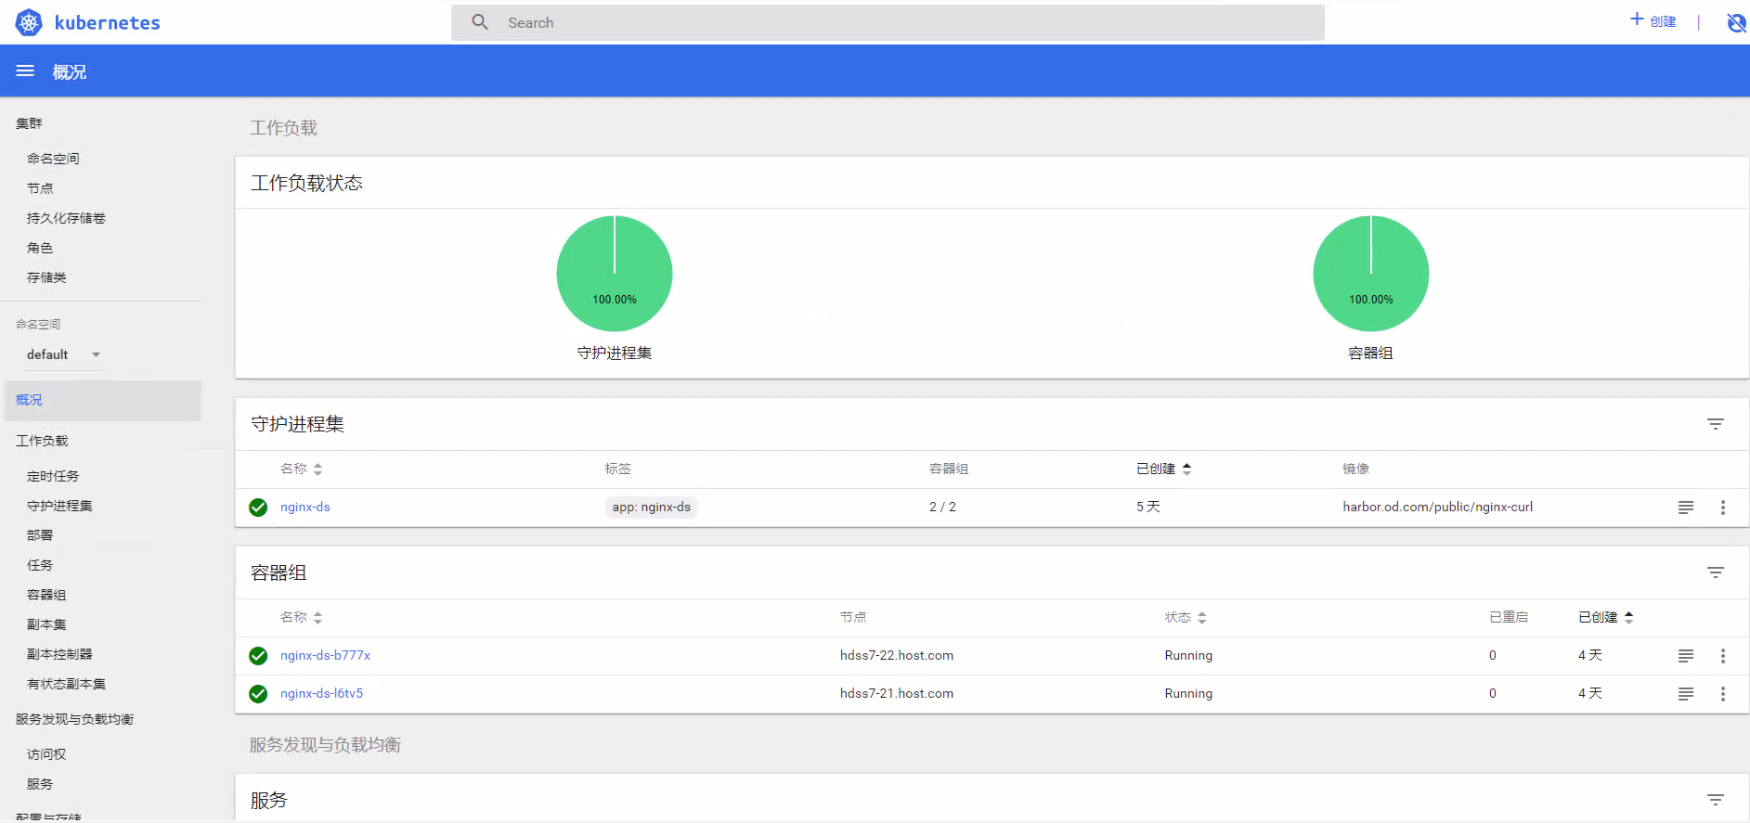Go to 容器组 in sidebar
The width and height of the screenshot is (1750, 823).
coord(46,595)
